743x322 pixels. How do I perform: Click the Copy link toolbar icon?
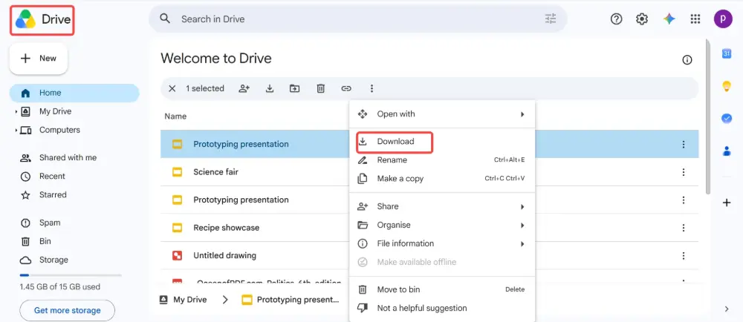[346, 88]
